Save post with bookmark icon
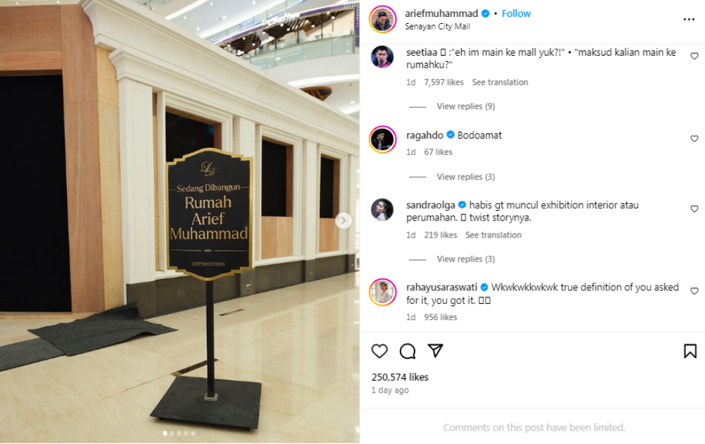Screen dimensions: 705x444 pos(690,351)
